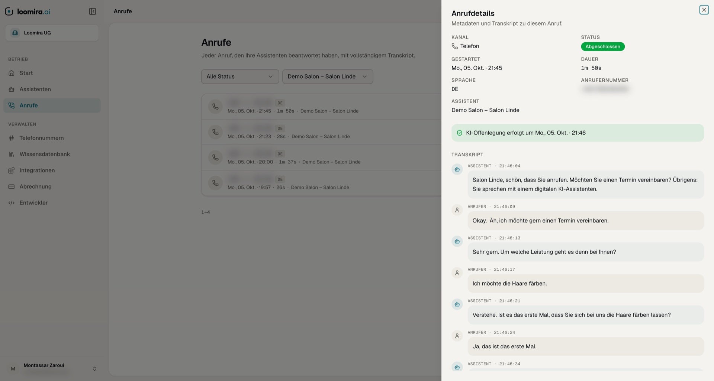Open the Loomira UG organization switcher
This screenshot has height=381, width=714.
tap(52, 33)
